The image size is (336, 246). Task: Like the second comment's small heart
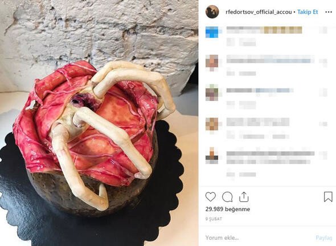click(323, 62)
